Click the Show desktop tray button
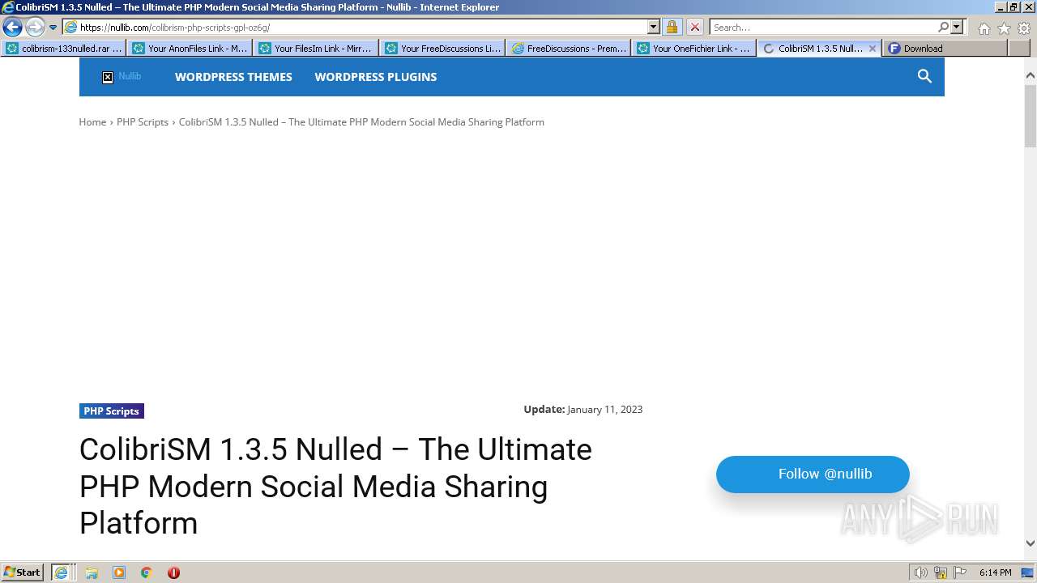1037x583 pixels. coord(1027,572)
